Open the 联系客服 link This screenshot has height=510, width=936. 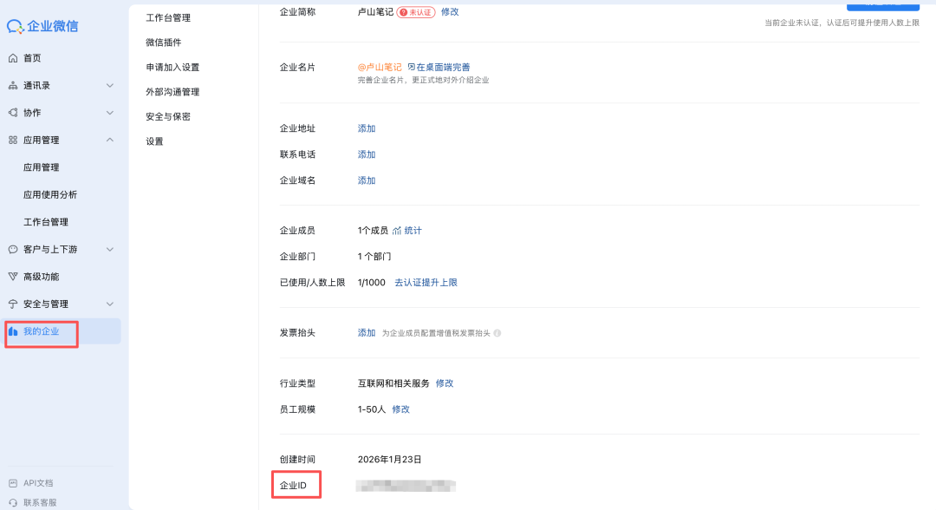40,503
